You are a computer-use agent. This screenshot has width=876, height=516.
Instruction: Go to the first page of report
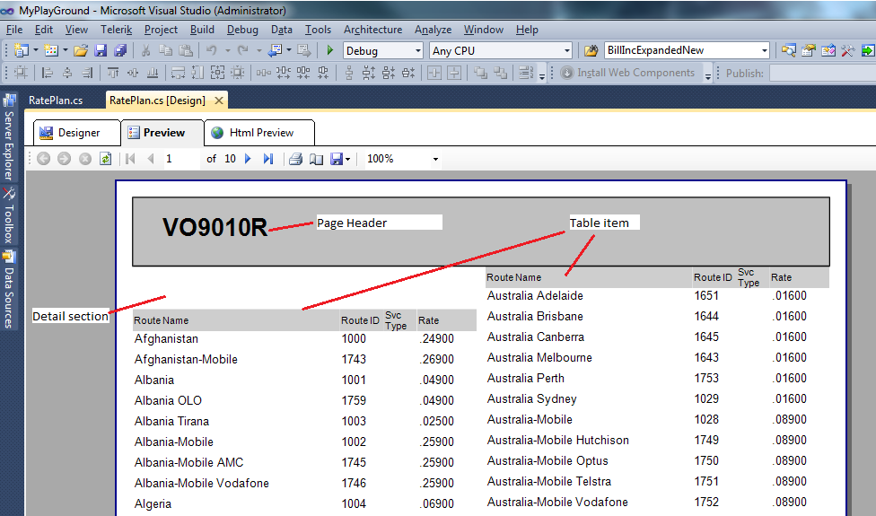pos(130,159)
